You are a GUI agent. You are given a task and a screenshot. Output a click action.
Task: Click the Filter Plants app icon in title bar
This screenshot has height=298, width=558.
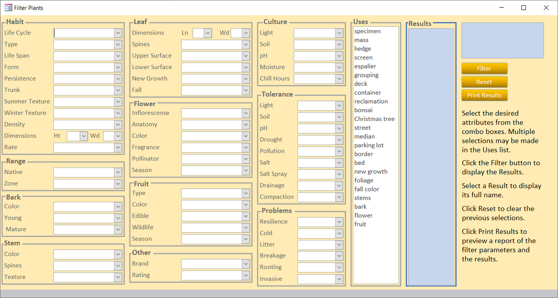click(x=8, y=8)
